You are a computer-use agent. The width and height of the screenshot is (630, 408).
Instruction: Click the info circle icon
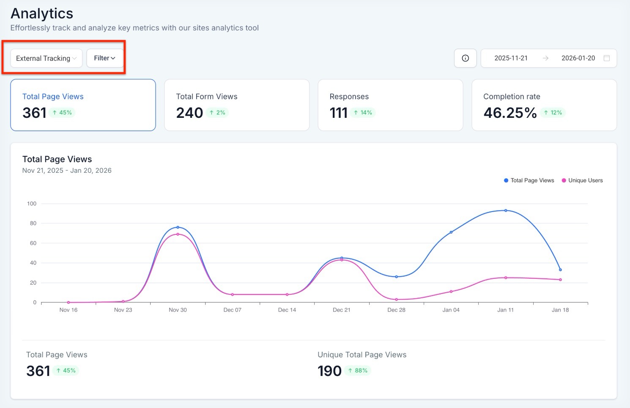click(x=465, y=58)
